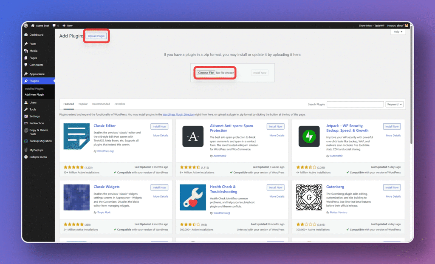Switch to the Favorites tab
Screen dimensions: 435x264
click(120, 104)
